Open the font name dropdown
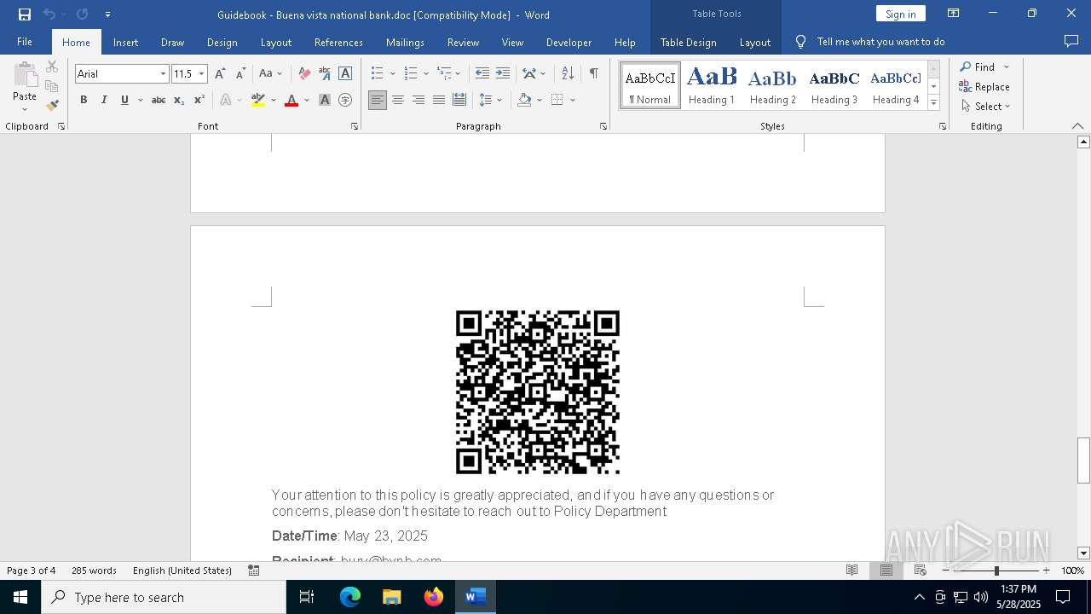This screenshot has width=1091, height=614. 163,74
